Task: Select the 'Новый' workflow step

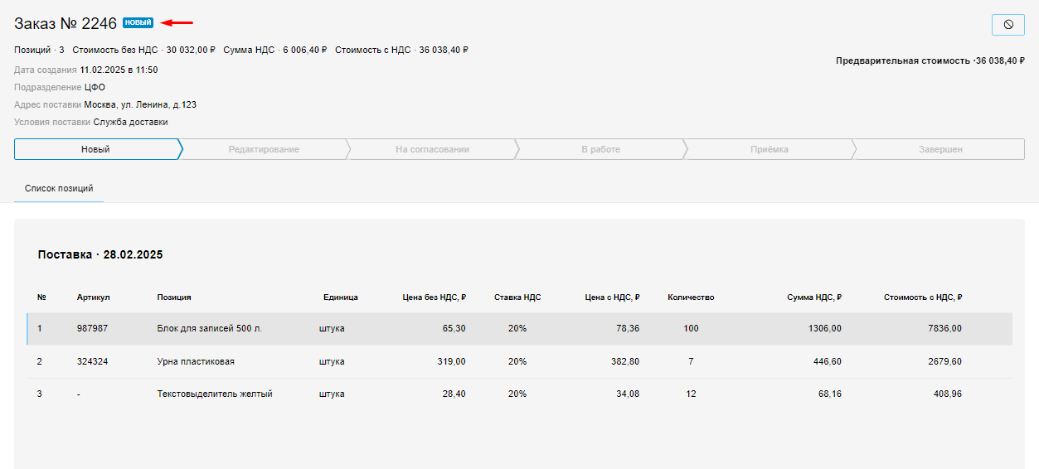Action: click(x=95, y=149)
